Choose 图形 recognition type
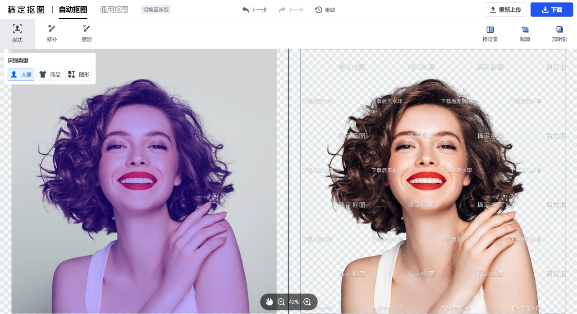The image size is (577, 314). coord(78,75)
